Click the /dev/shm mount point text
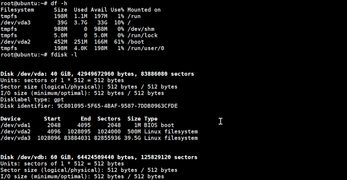Image resolution: width=347 pixels, height=180 pixels. (141, 29)
